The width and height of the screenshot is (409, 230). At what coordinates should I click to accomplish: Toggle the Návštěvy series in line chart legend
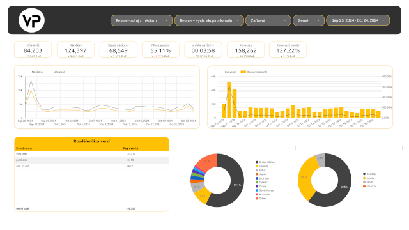tap(34, 72)
